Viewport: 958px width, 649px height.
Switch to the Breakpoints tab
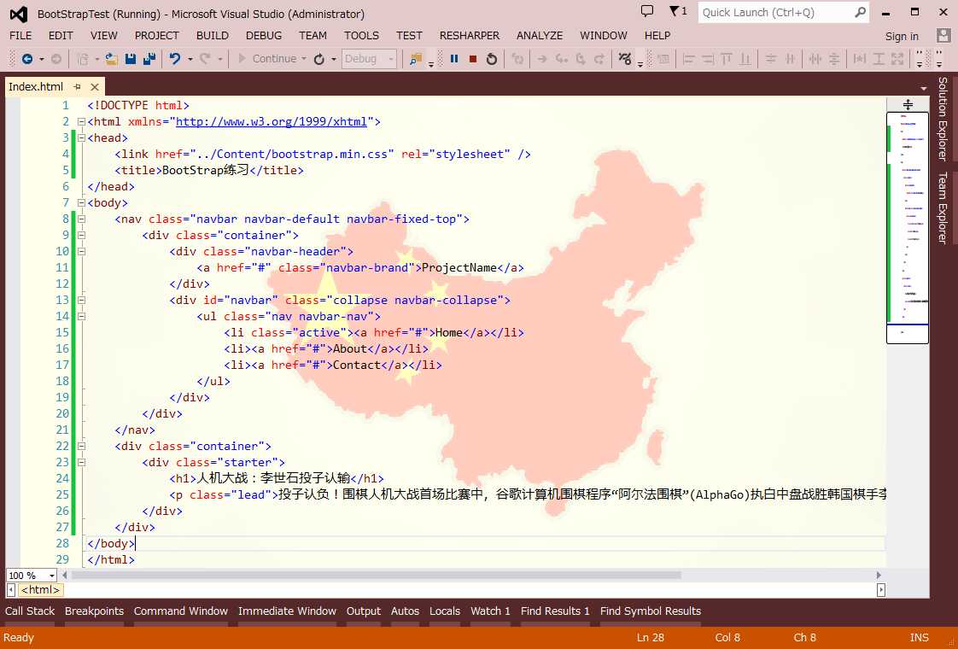click(94, 611)
